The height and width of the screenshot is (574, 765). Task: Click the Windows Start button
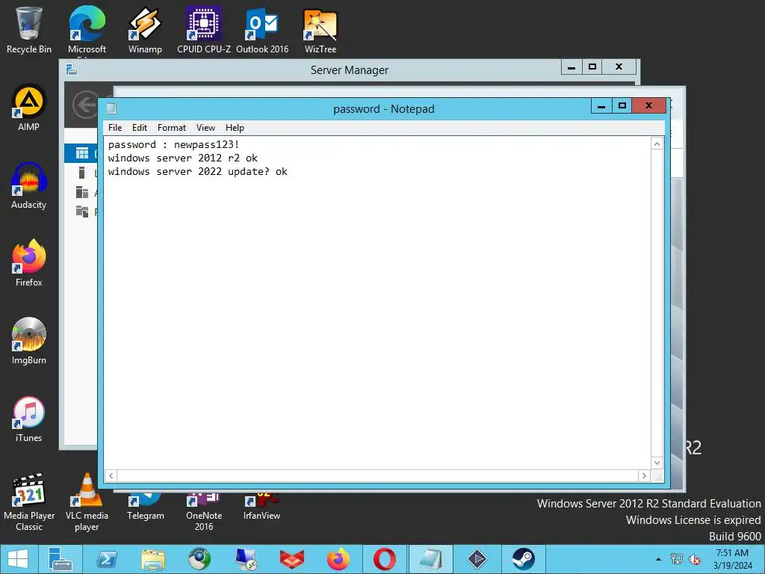coord(18,559)
